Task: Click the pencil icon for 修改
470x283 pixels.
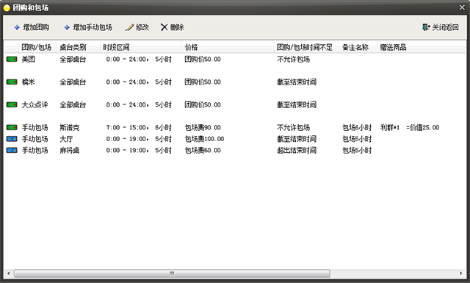Action: click(x=129, y=27)
